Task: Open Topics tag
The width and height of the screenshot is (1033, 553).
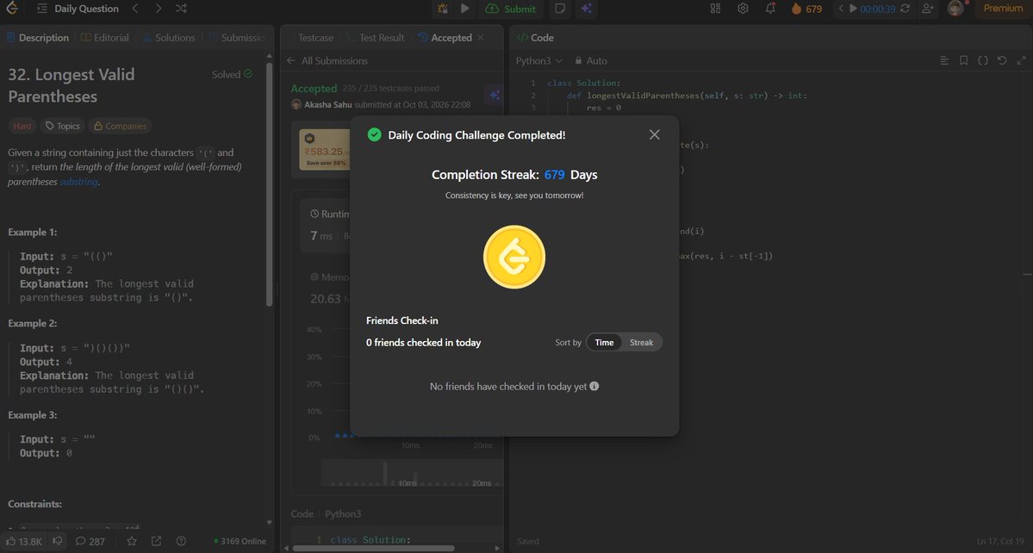Action: click(x=63, y=126)
